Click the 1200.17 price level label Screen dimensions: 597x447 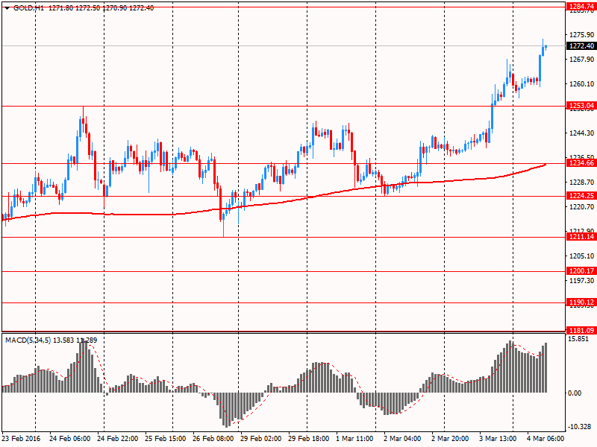580,271
